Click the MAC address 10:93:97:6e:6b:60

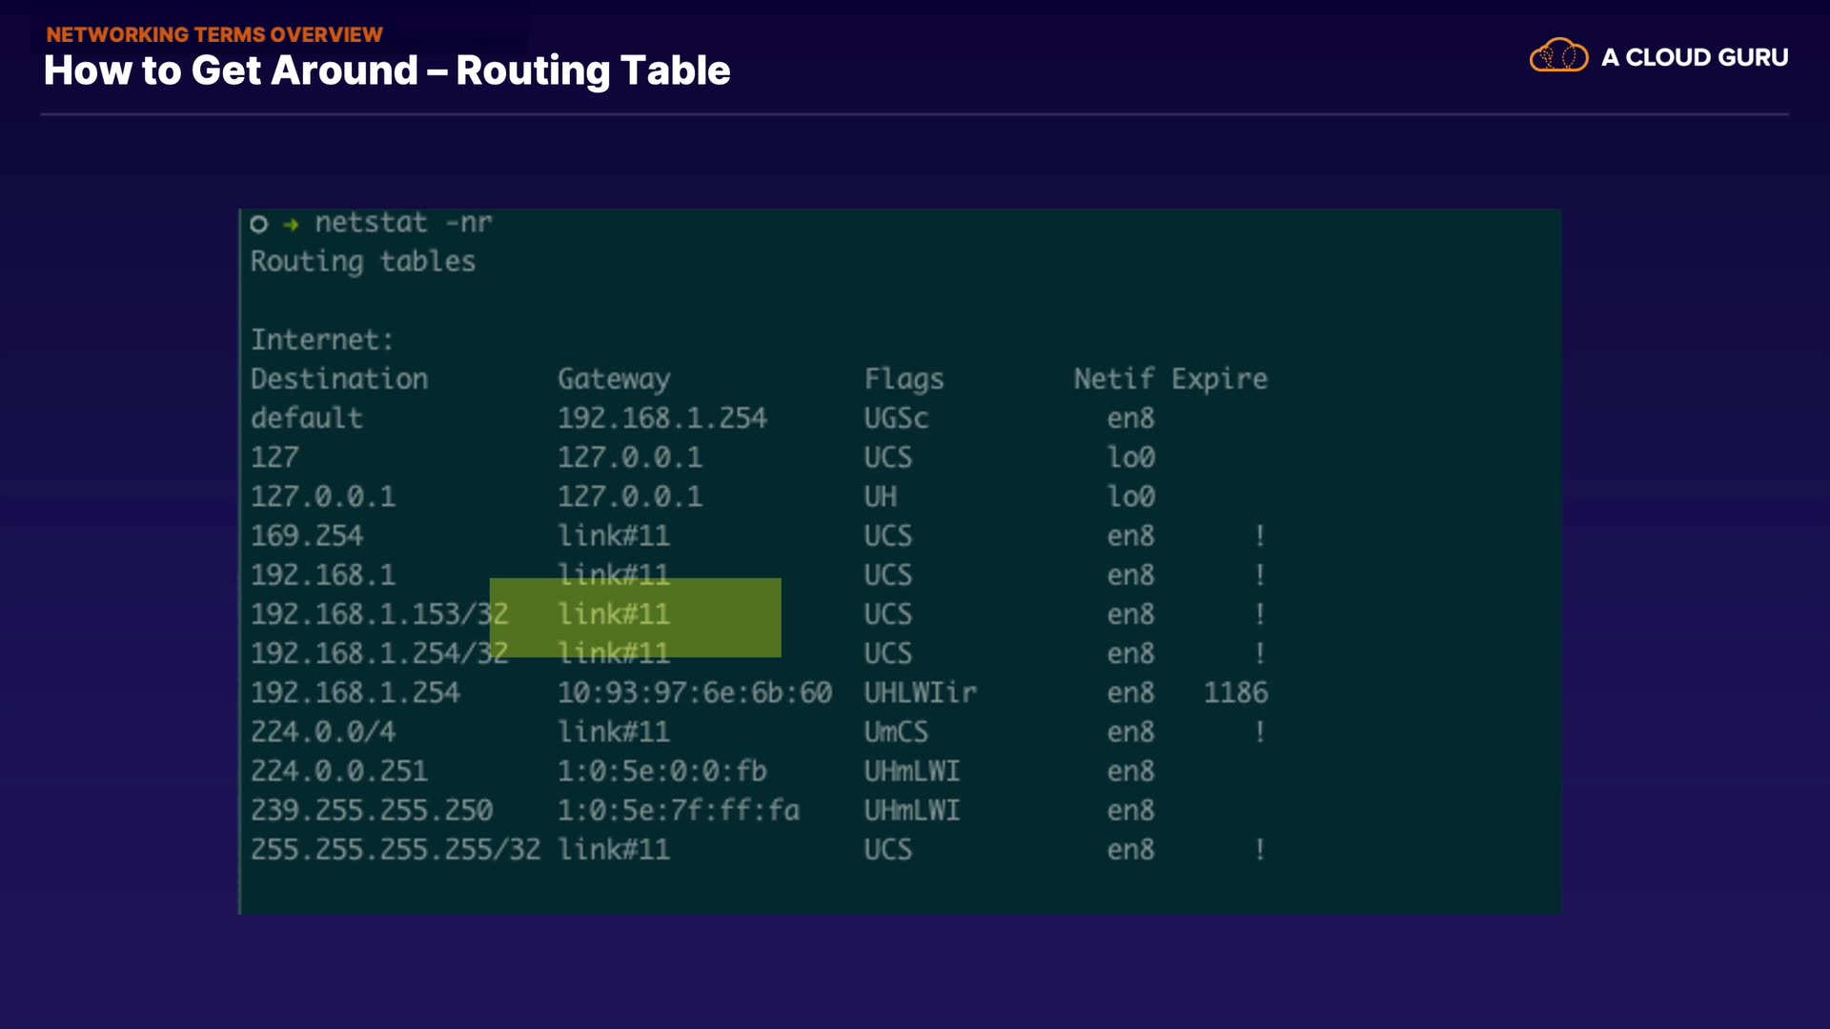[694, 693]
